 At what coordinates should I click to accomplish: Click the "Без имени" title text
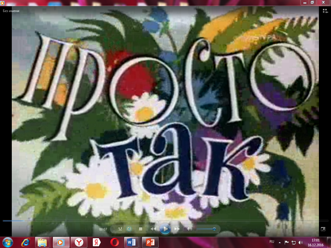point(11,11)
